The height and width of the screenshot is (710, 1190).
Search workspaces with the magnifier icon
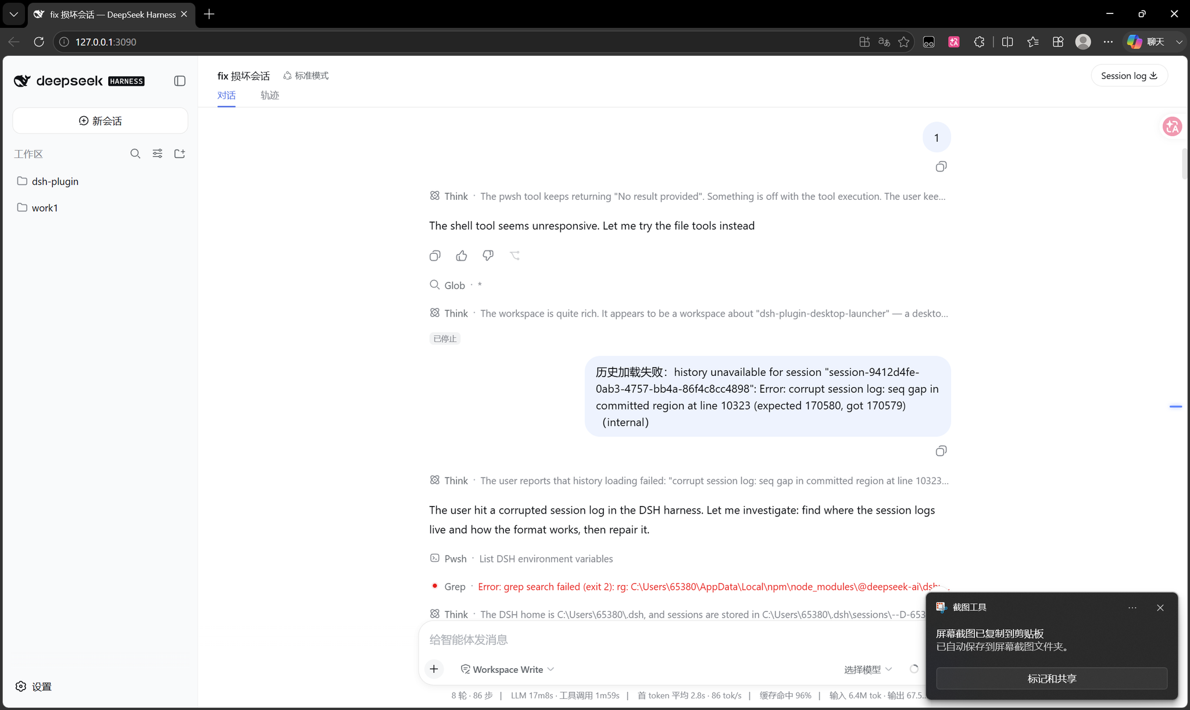point(135,153)
